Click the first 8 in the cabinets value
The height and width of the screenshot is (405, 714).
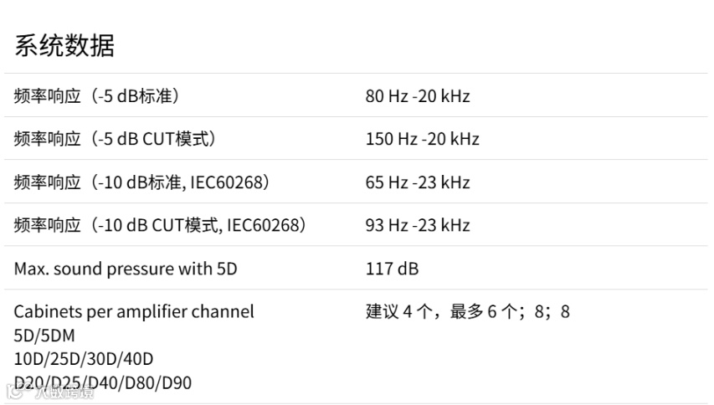(x=539, y=312)
